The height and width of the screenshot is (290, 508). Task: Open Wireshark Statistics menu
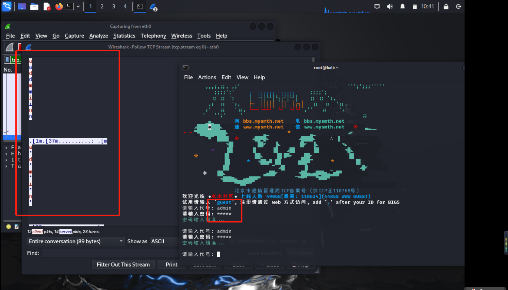[x=124, y=36]
